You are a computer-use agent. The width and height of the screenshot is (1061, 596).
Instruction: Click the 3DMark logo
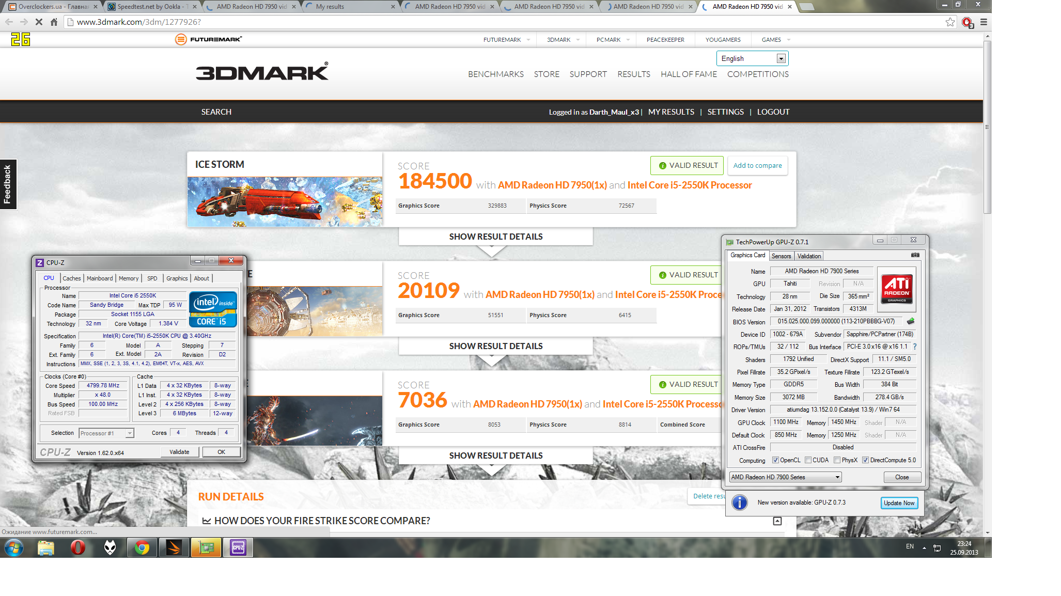coord(262,72)
